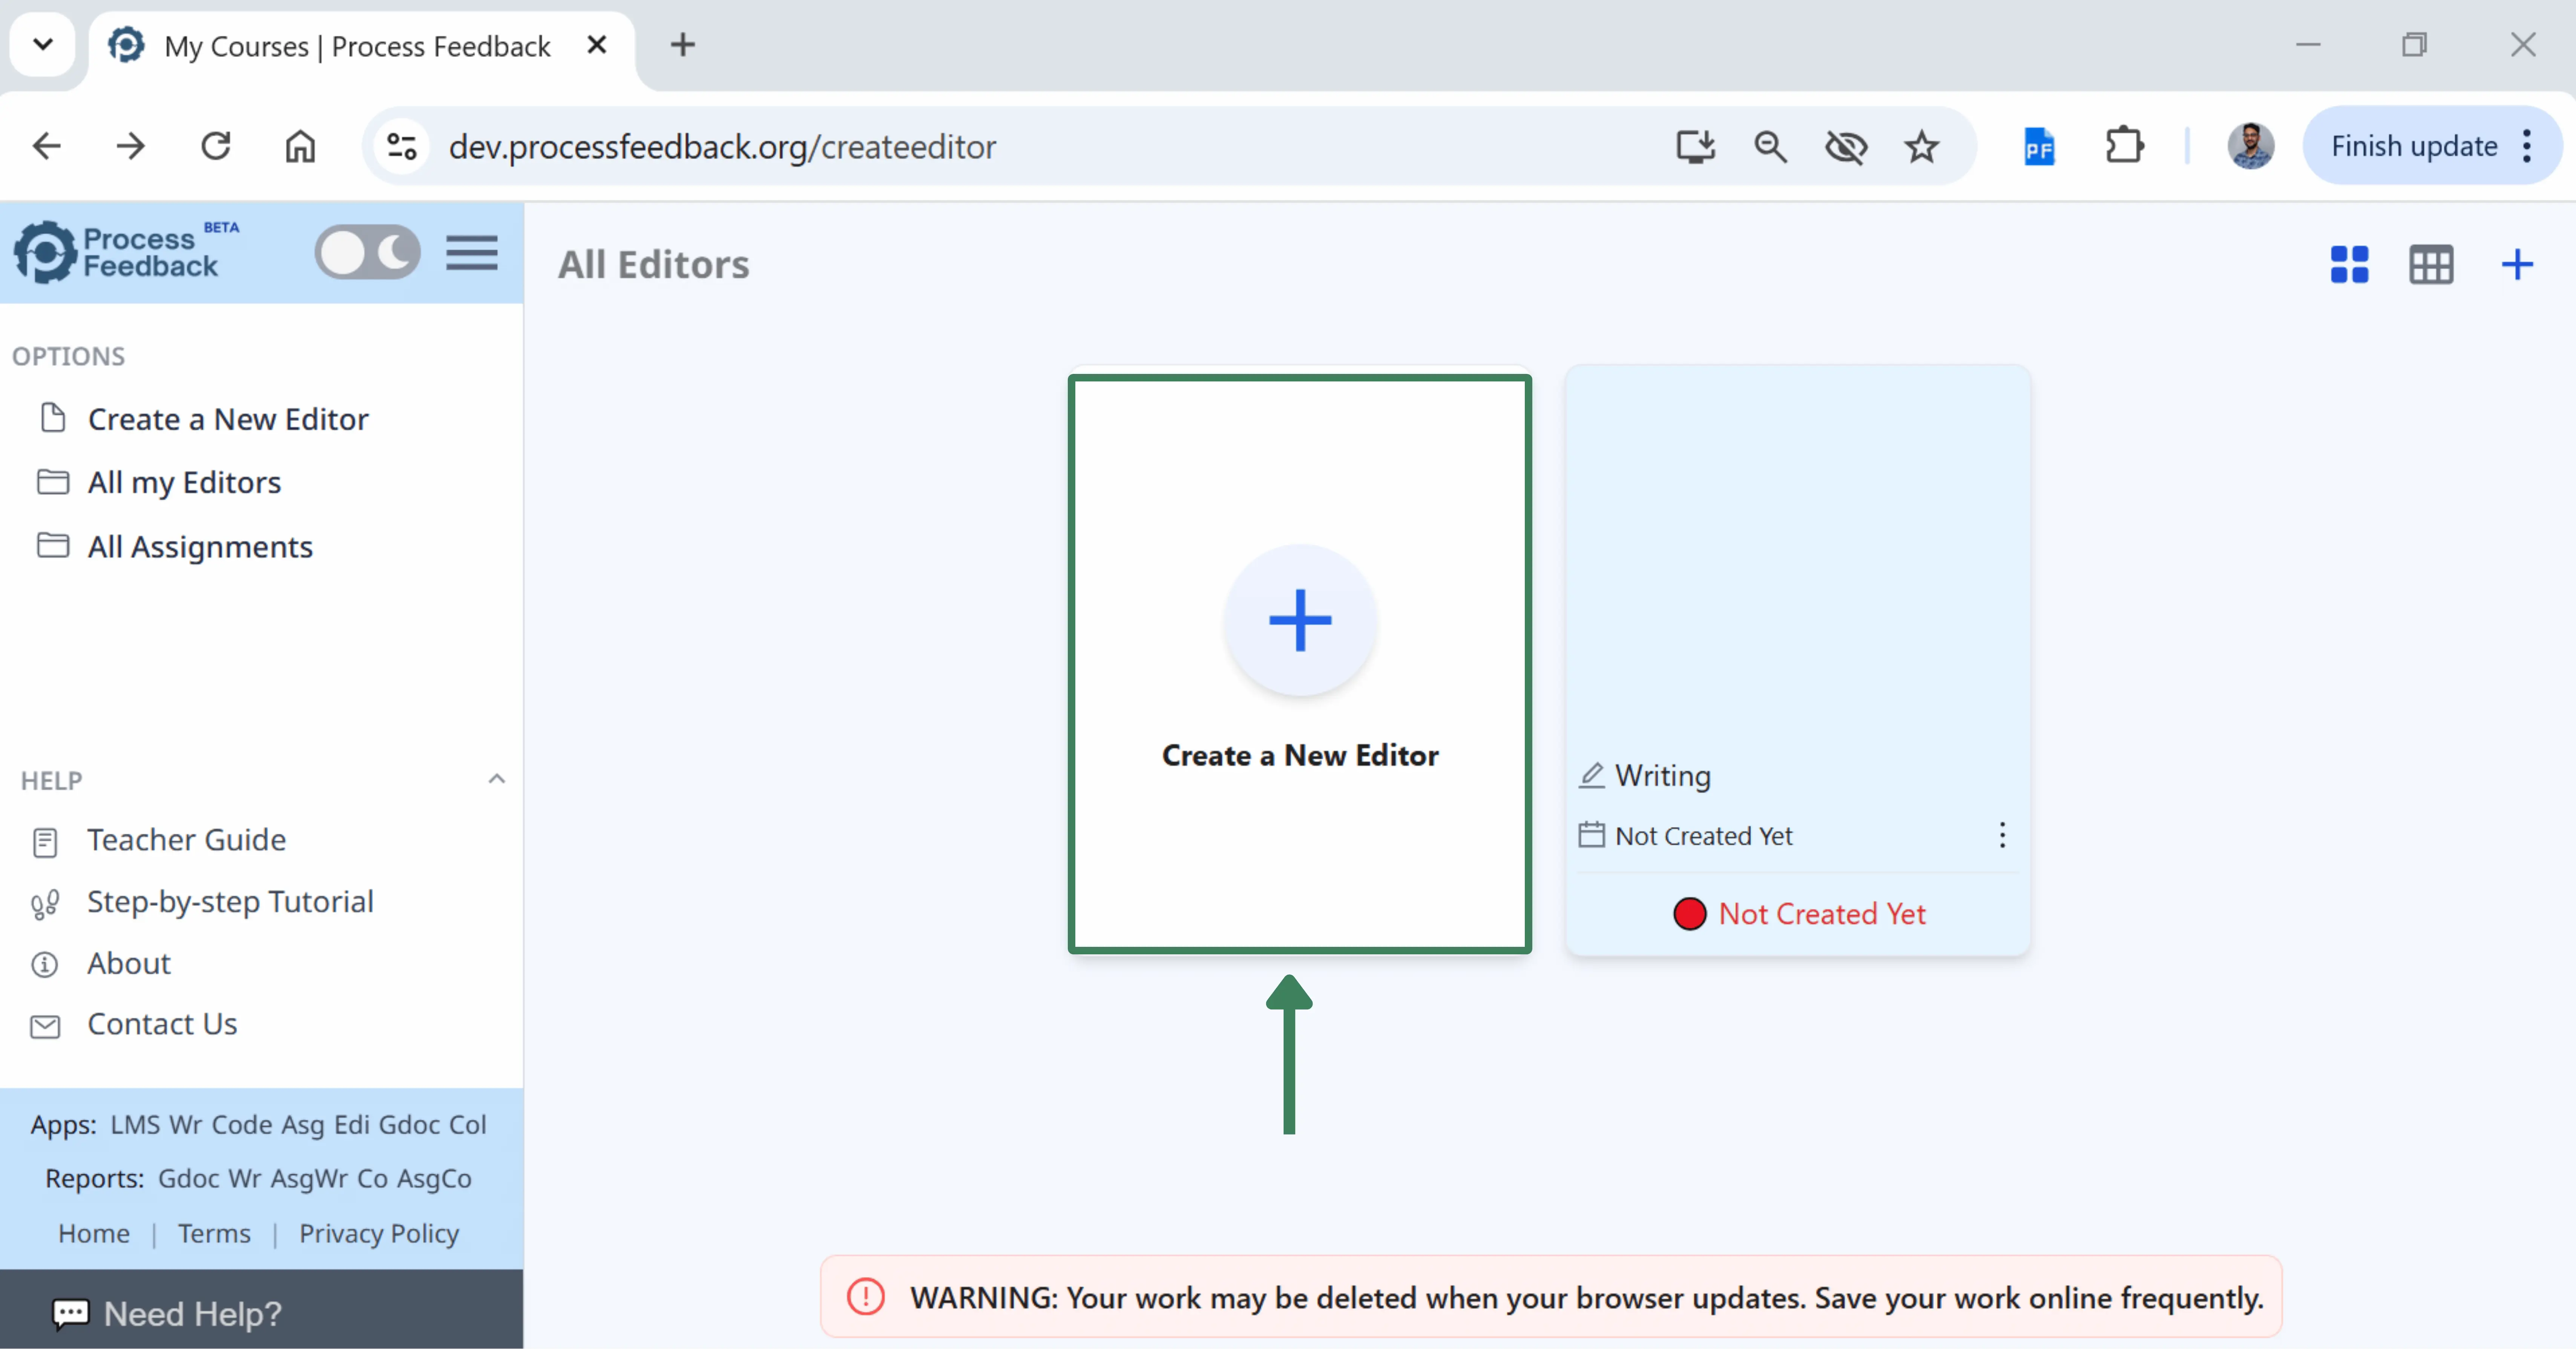
Task: Click the Col app link
Action: 467,1125
